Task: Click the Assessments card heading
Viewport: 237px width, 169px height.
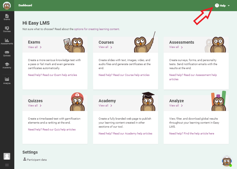Action: [182, 42]
